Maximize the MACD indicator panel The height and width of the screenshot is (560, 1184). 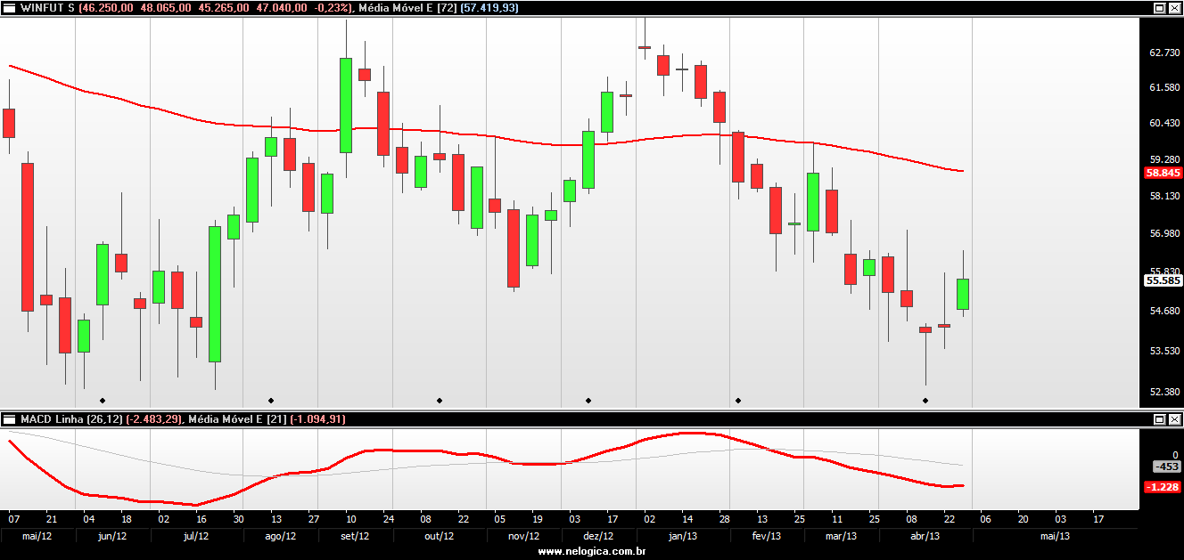(1160, 418)
